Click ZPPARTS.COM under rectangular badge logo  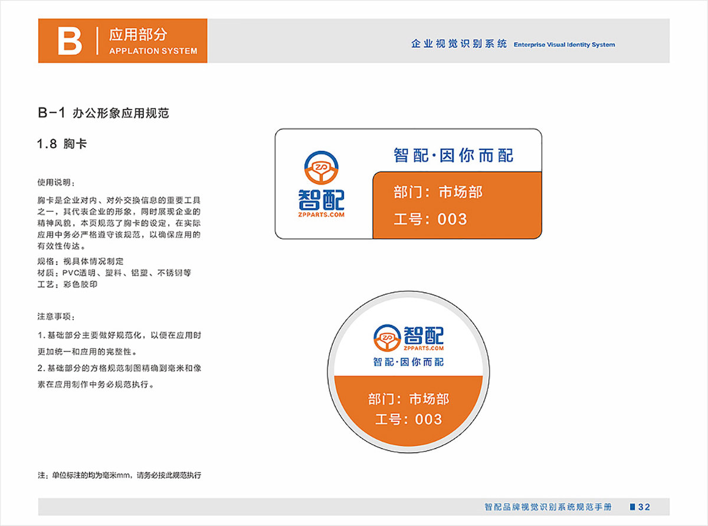[x=322, y=215]
